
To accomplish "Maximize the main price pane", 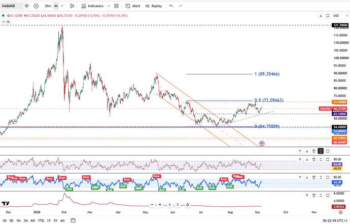I will 328,151.
